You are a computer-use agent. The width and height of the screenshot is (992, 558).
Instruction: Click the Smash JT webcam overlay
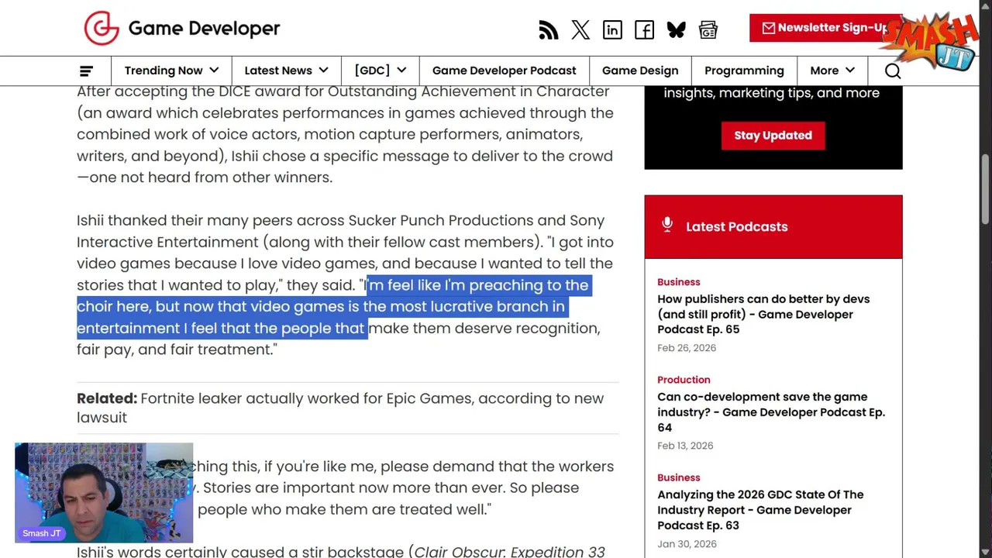point(104,492)
